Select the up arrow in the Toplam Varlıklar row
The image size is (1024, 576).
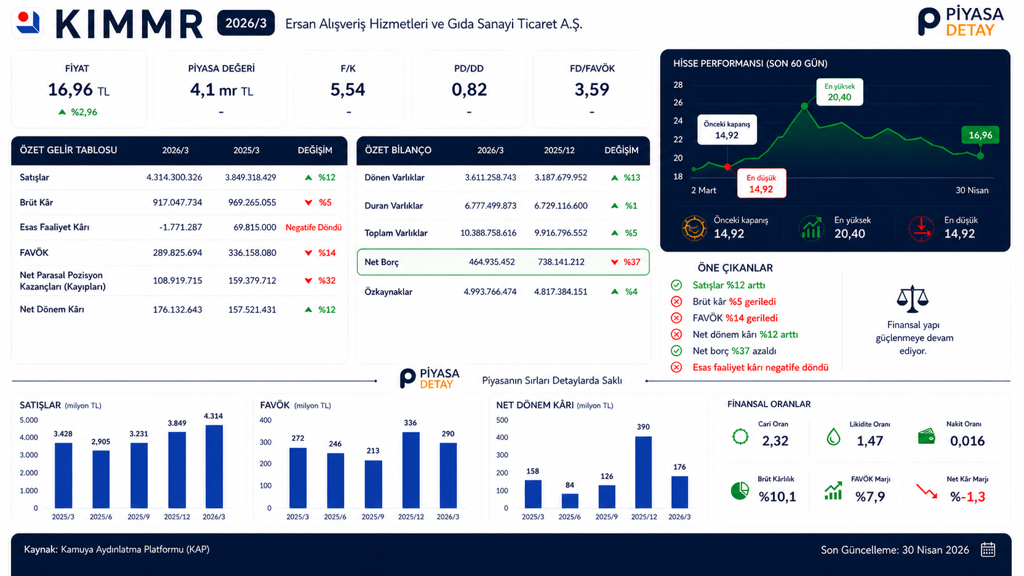point(614,233)
